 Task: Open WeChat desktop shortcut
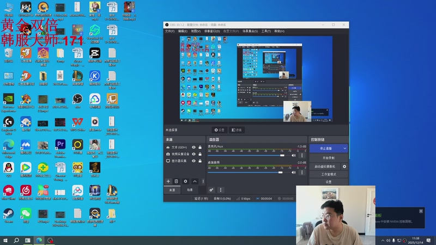26,216
